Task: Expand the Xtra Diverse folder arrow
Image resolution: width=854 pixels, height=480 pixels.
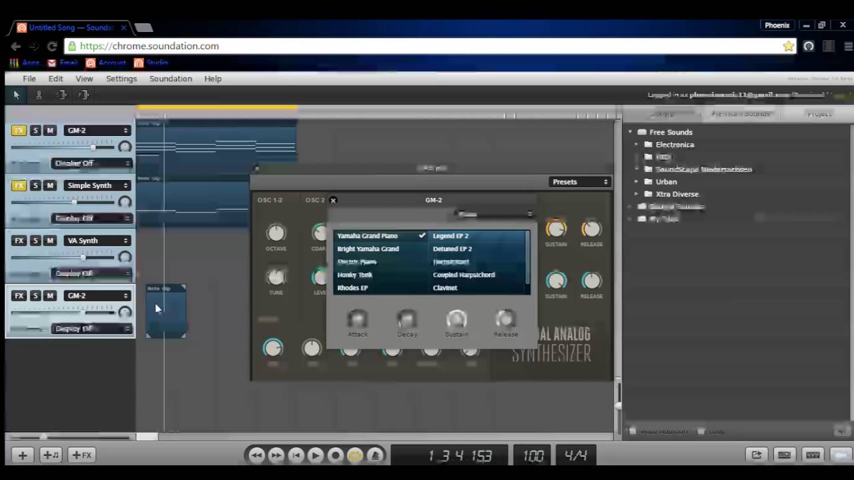Action: 636,194
